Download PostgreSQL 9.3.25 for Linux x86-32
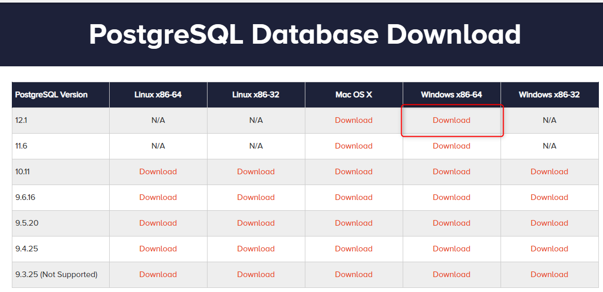Screen dimensions: 603x292 click(x=256, y=275)
